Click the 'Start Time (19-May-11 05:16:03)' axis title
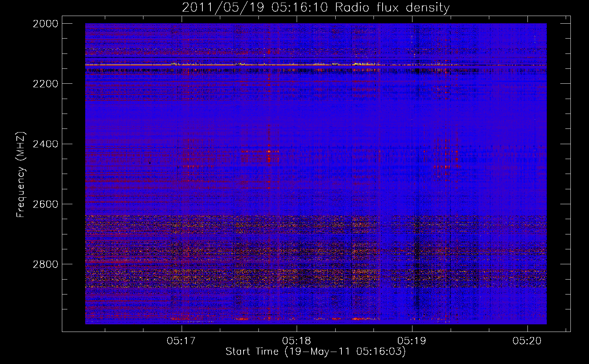 click(316, 352)
